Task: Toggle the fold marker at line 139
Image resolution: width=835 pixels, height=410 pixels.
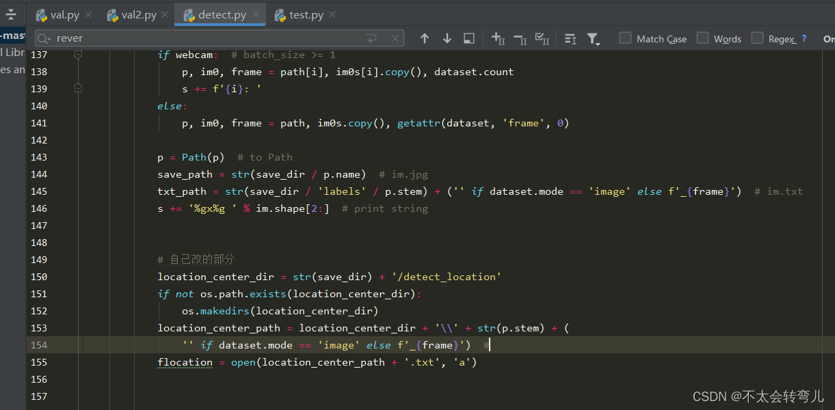Action: 78,88
